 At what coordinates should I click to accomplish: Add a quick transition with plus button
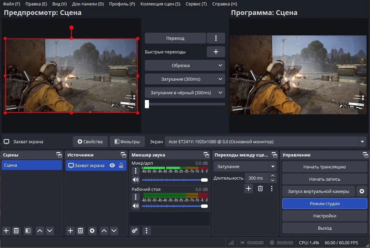point(216,52)
